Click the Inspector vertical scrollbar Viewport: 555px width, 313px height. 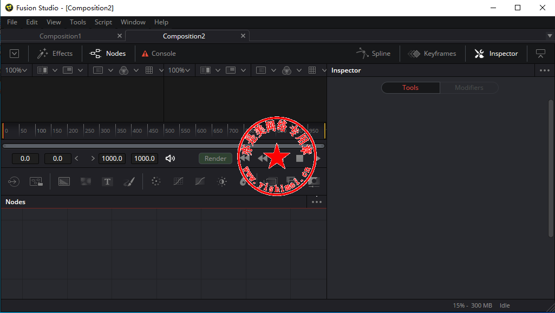pos(551,168)
